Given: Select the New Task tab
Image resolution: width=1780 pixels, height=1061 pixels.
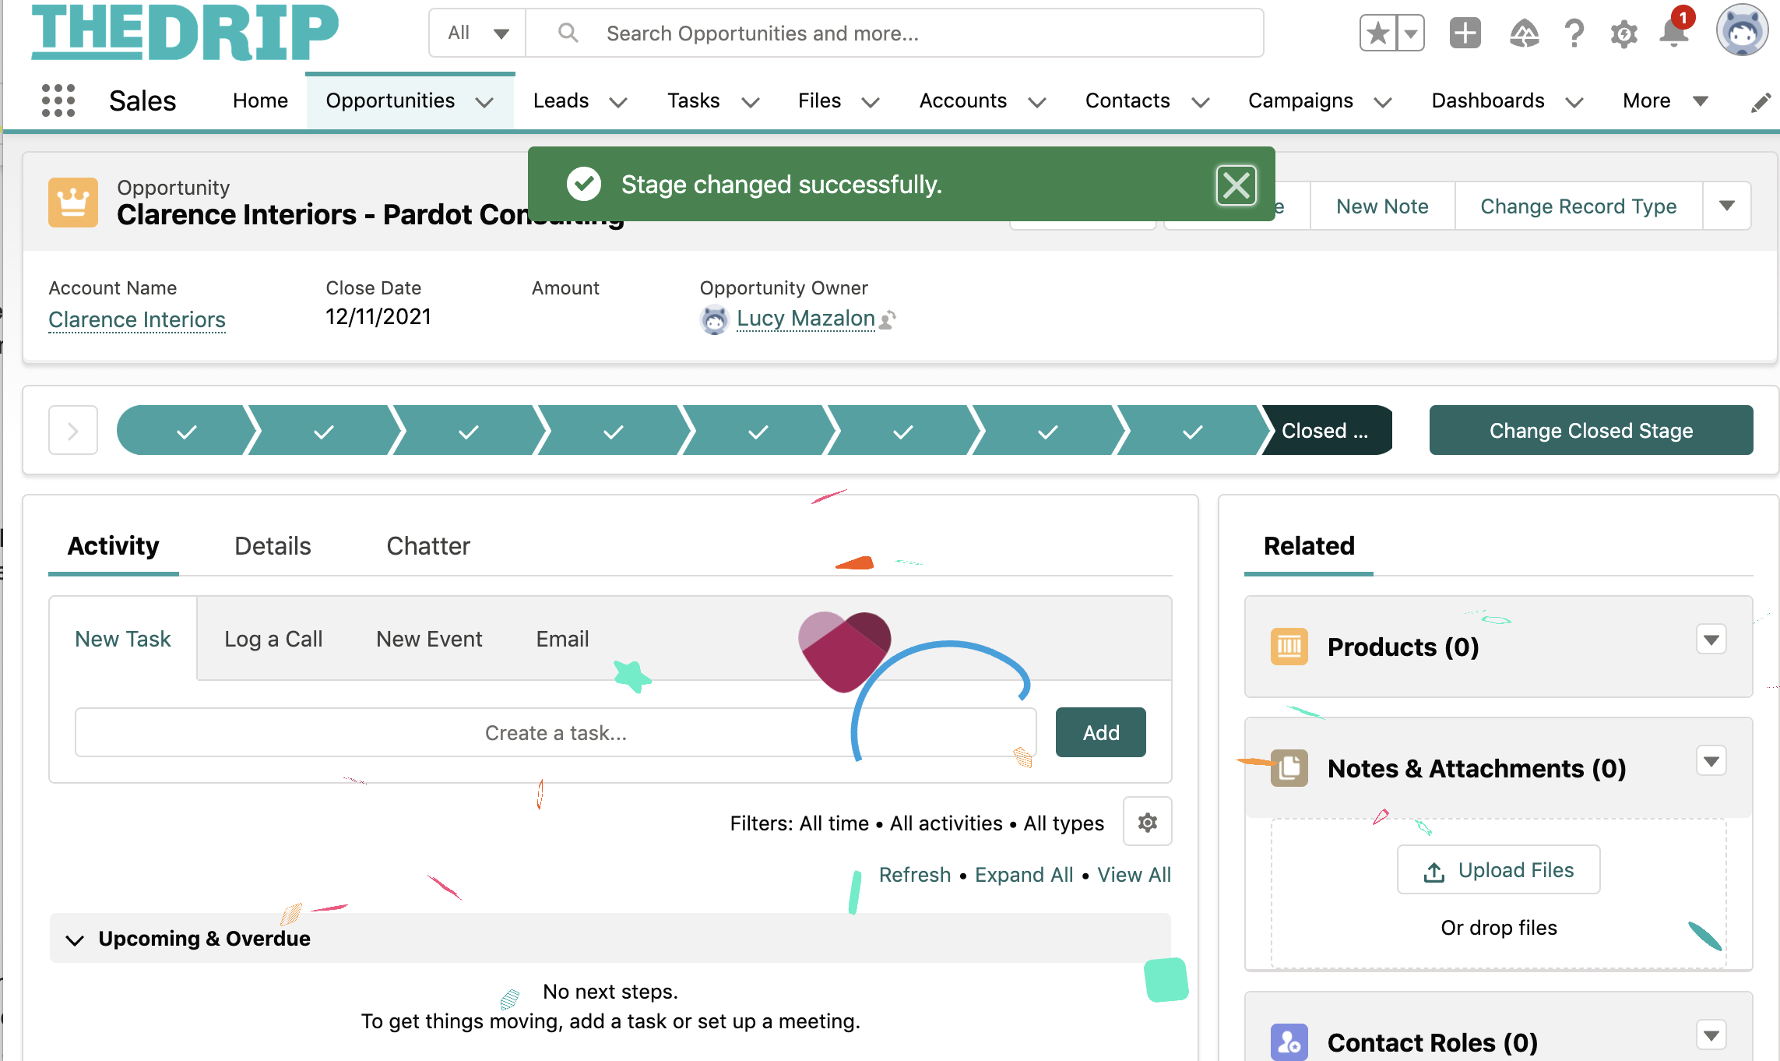Looking at the screenshot, I should coord(123,639).
